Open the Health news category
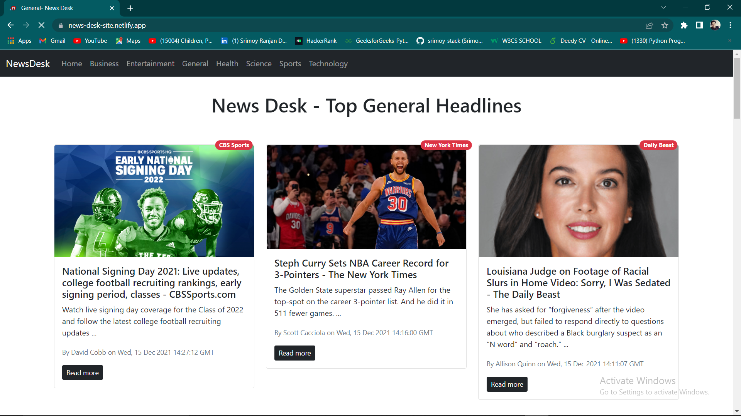Image resolution: width=741 pixels, height=416 pixels. 227,64
